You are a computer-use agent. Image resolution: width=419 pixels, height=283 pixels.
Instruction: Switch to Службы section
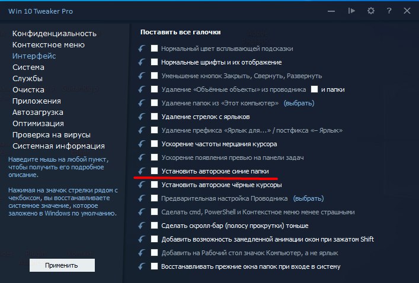[27, 79]
